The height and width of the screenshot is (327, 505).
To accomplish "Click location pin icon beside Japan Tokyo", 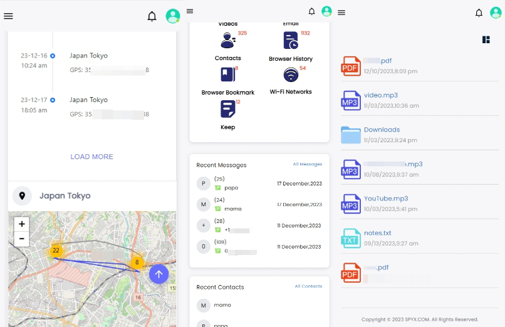I will point(22,195).
